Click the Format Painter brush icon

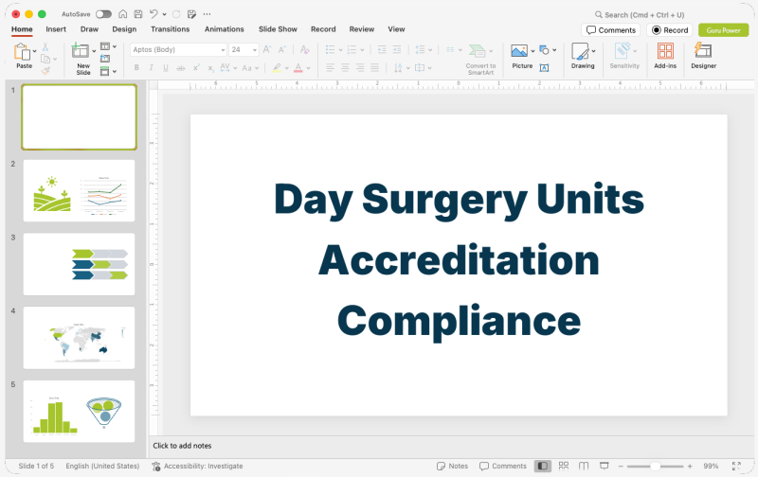coord(45,71)
